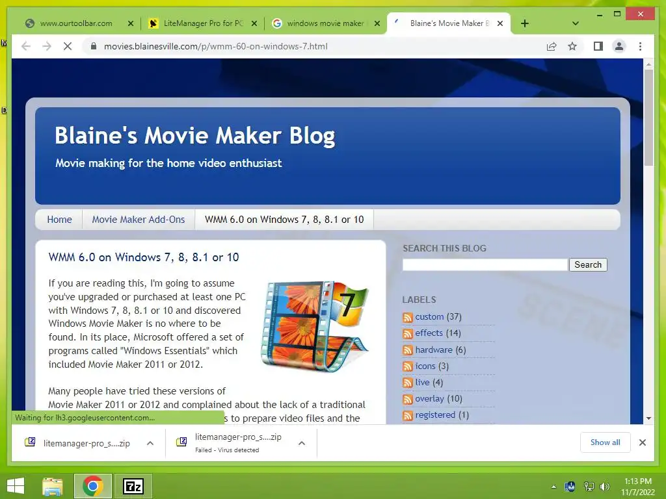Image resolution: width=666 pixels, height=499 pixels.
Task: Click the page vertical scrollbar thumb
Action: pyautogui.click(x=648, y=118)
